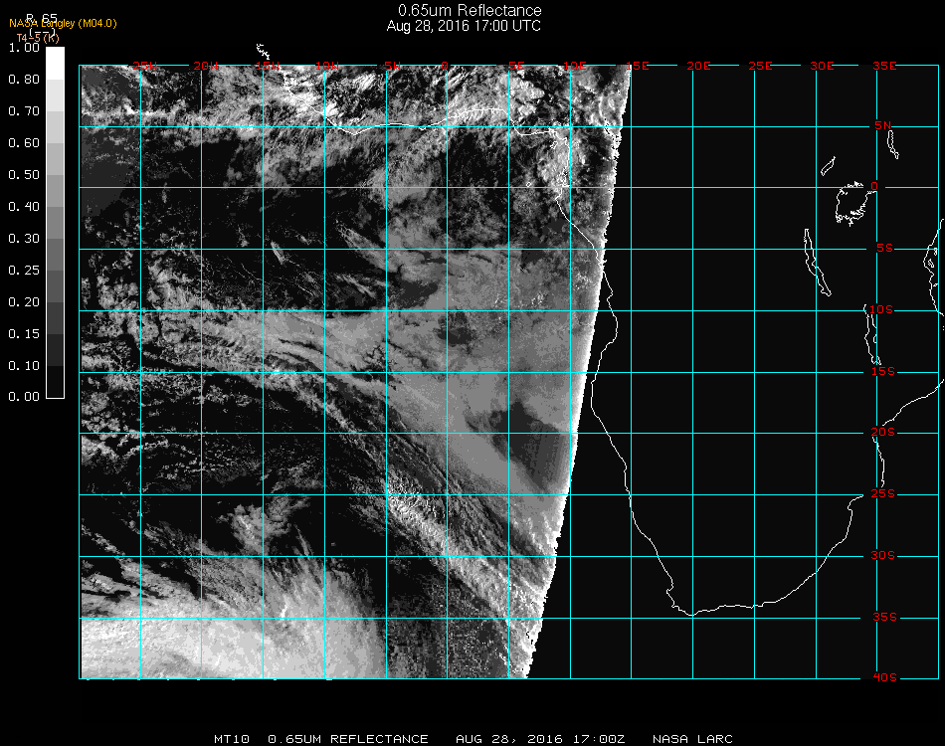Click the white top segment of the reflectance colorbar

pyautogui.click(x=55, y=64)
